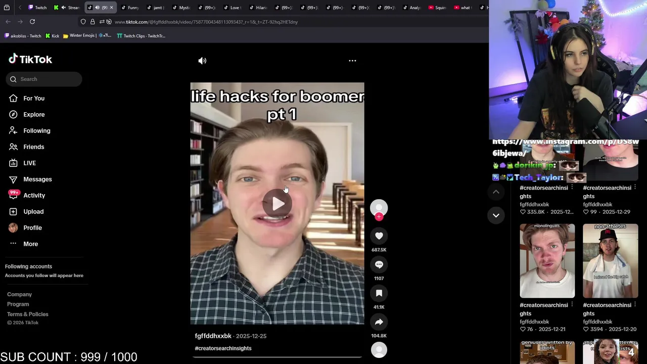Open the For You feed

34,98
